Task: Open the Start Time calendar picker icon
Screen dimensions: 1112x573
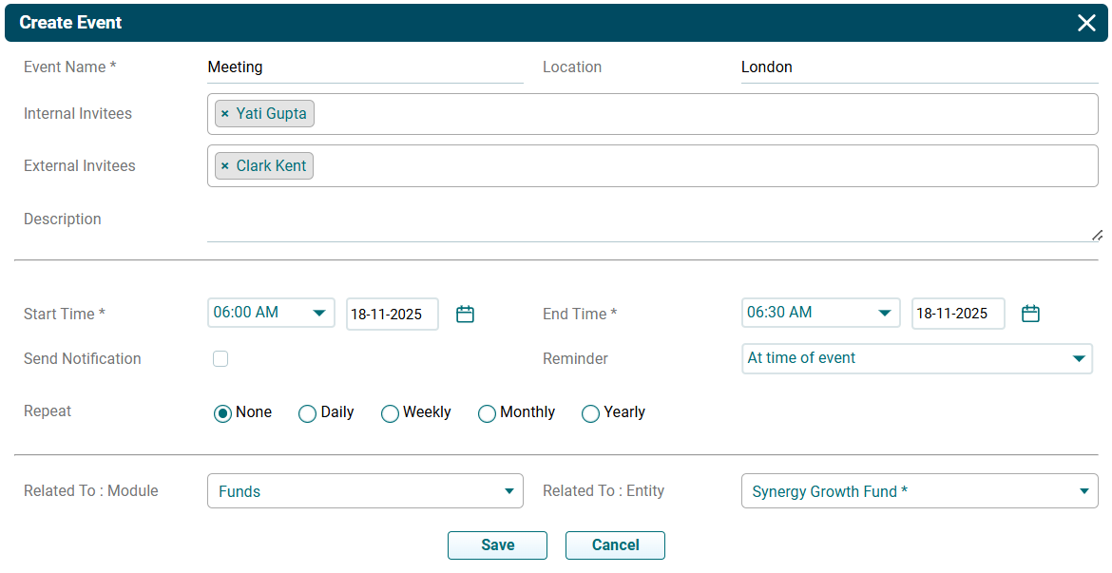Action: coord(465,314)
